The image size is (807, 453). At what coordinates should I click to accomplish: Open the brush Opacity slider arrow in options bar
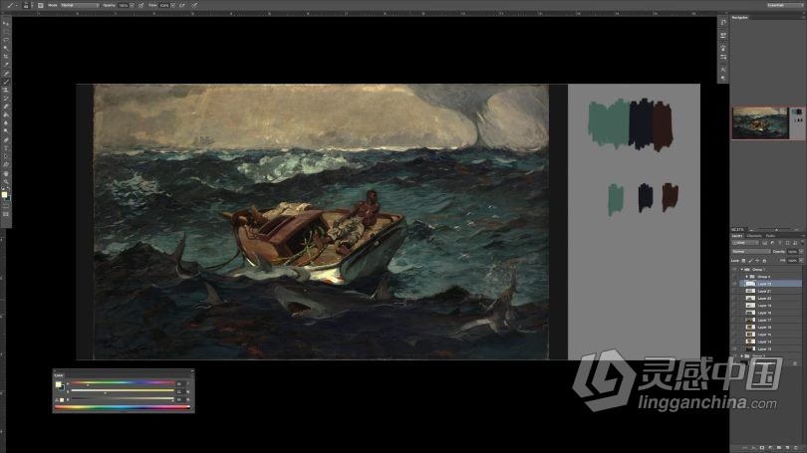click(132, 5)
